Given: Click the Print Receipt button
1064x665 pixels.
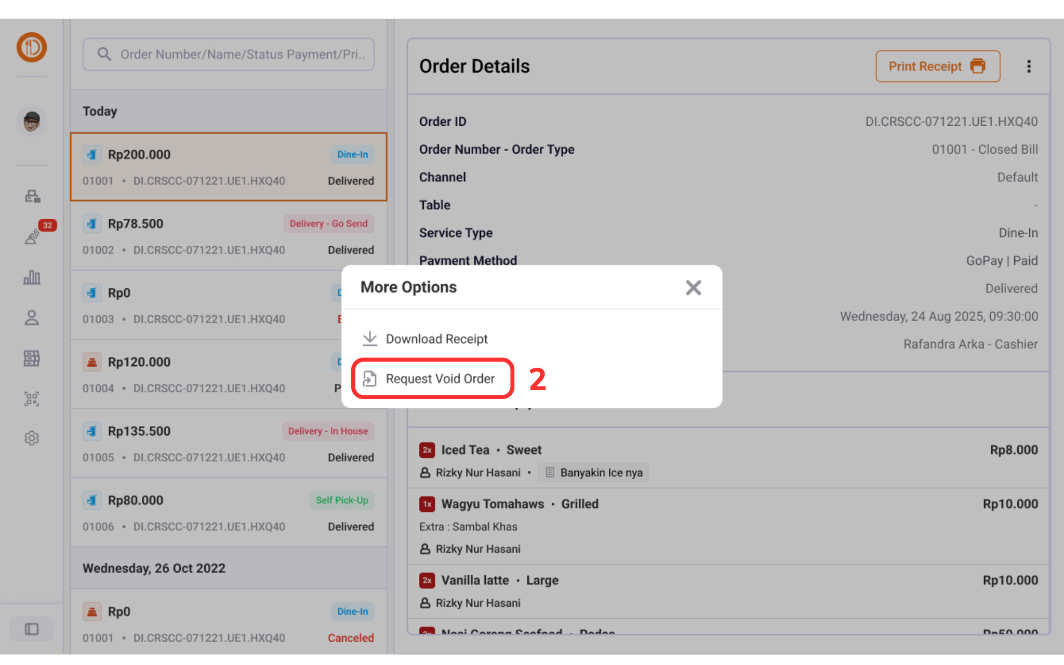Looking at the screenshot, I should tap(937, 66).
